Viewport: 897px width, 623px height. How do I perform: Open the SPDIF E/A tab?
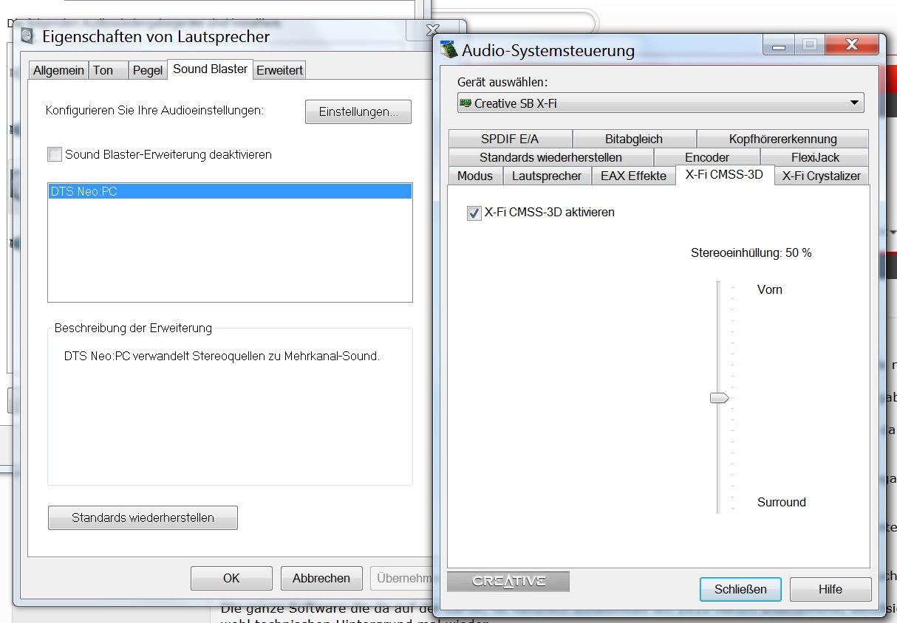[x=510, y=139]
